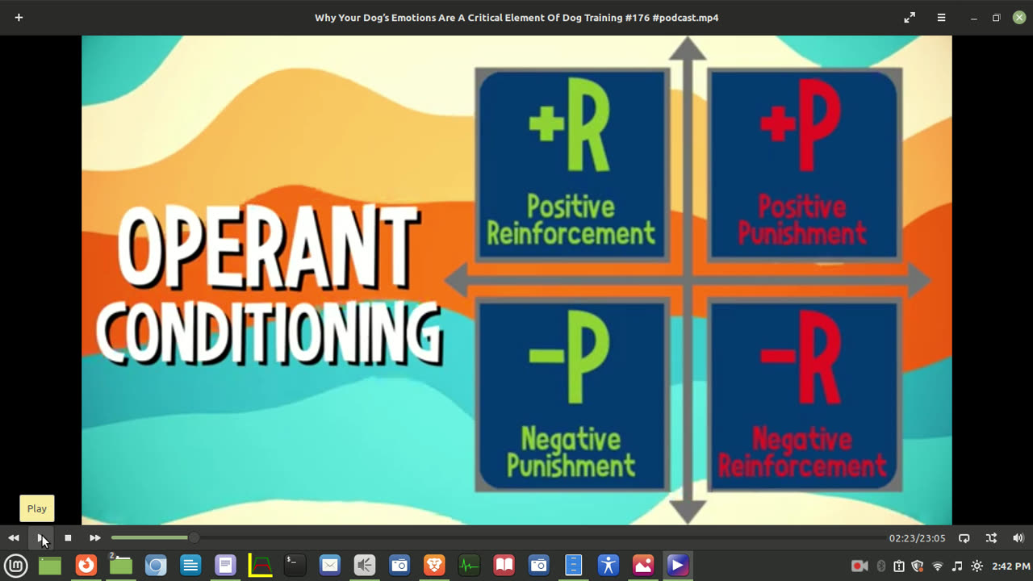Image resolution: width=1033 pixels, height=581 pixels.
Task: Close the media player window
Action: (x=1018, y=17)
